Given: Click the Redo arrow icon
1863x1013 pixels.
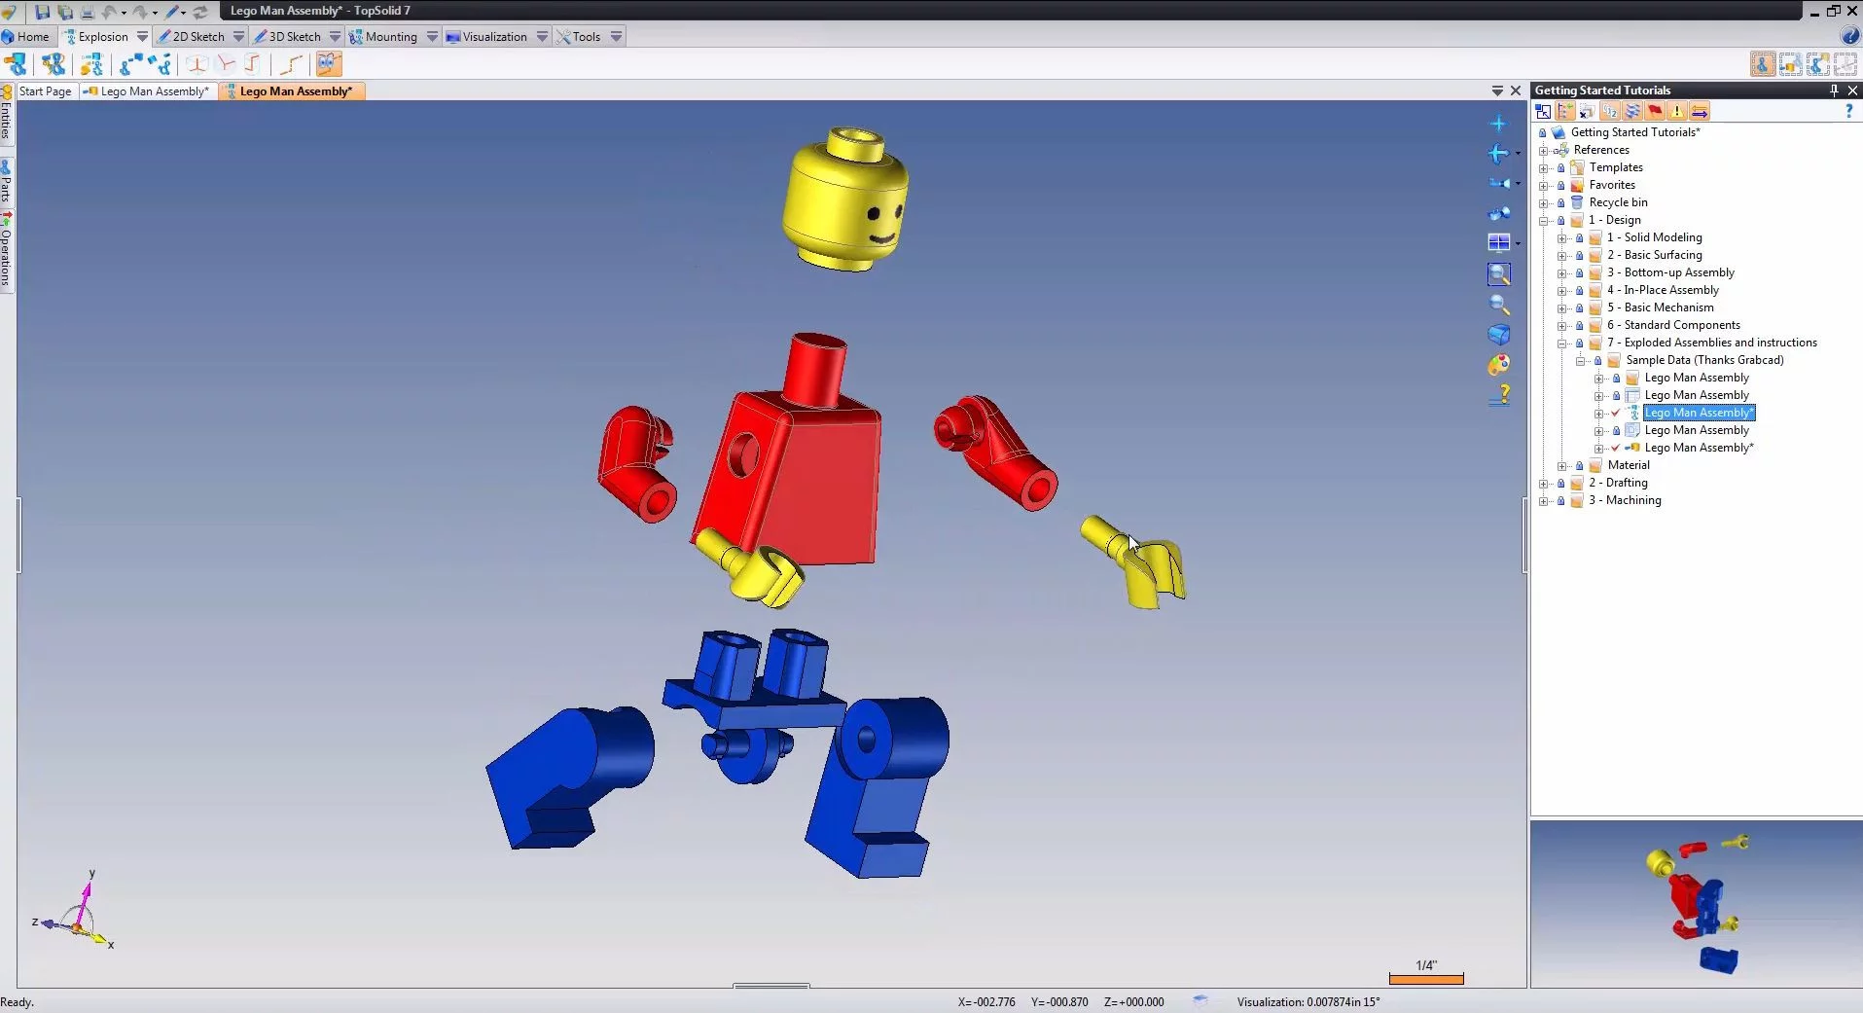Looking at the screenshot, I should [141, 12].
